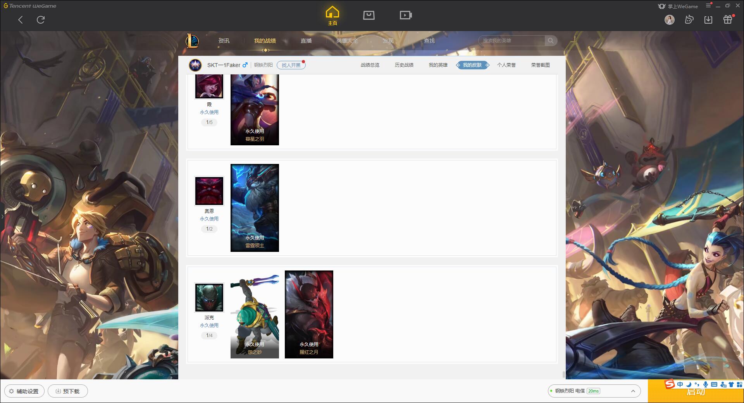Open Sogou toolbox grid icon
Screen dimensions: 744x403
(739, 384)
